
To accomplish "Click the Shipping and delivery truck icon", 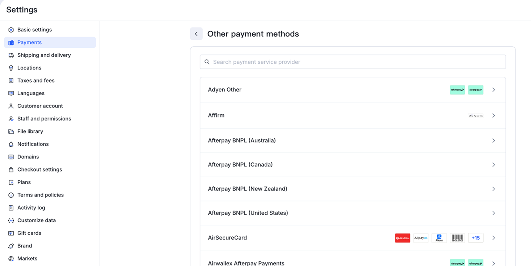I will 11,55.
